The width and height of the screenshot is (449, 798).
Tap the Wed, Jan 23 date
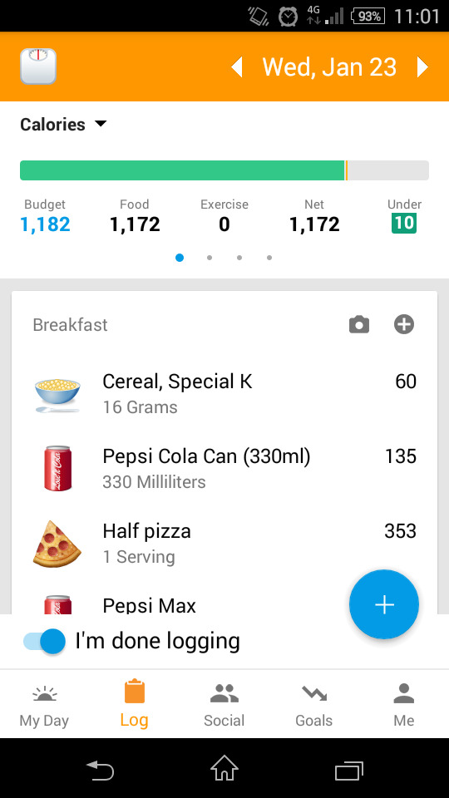pyautogui.click(x=329, y=66)
